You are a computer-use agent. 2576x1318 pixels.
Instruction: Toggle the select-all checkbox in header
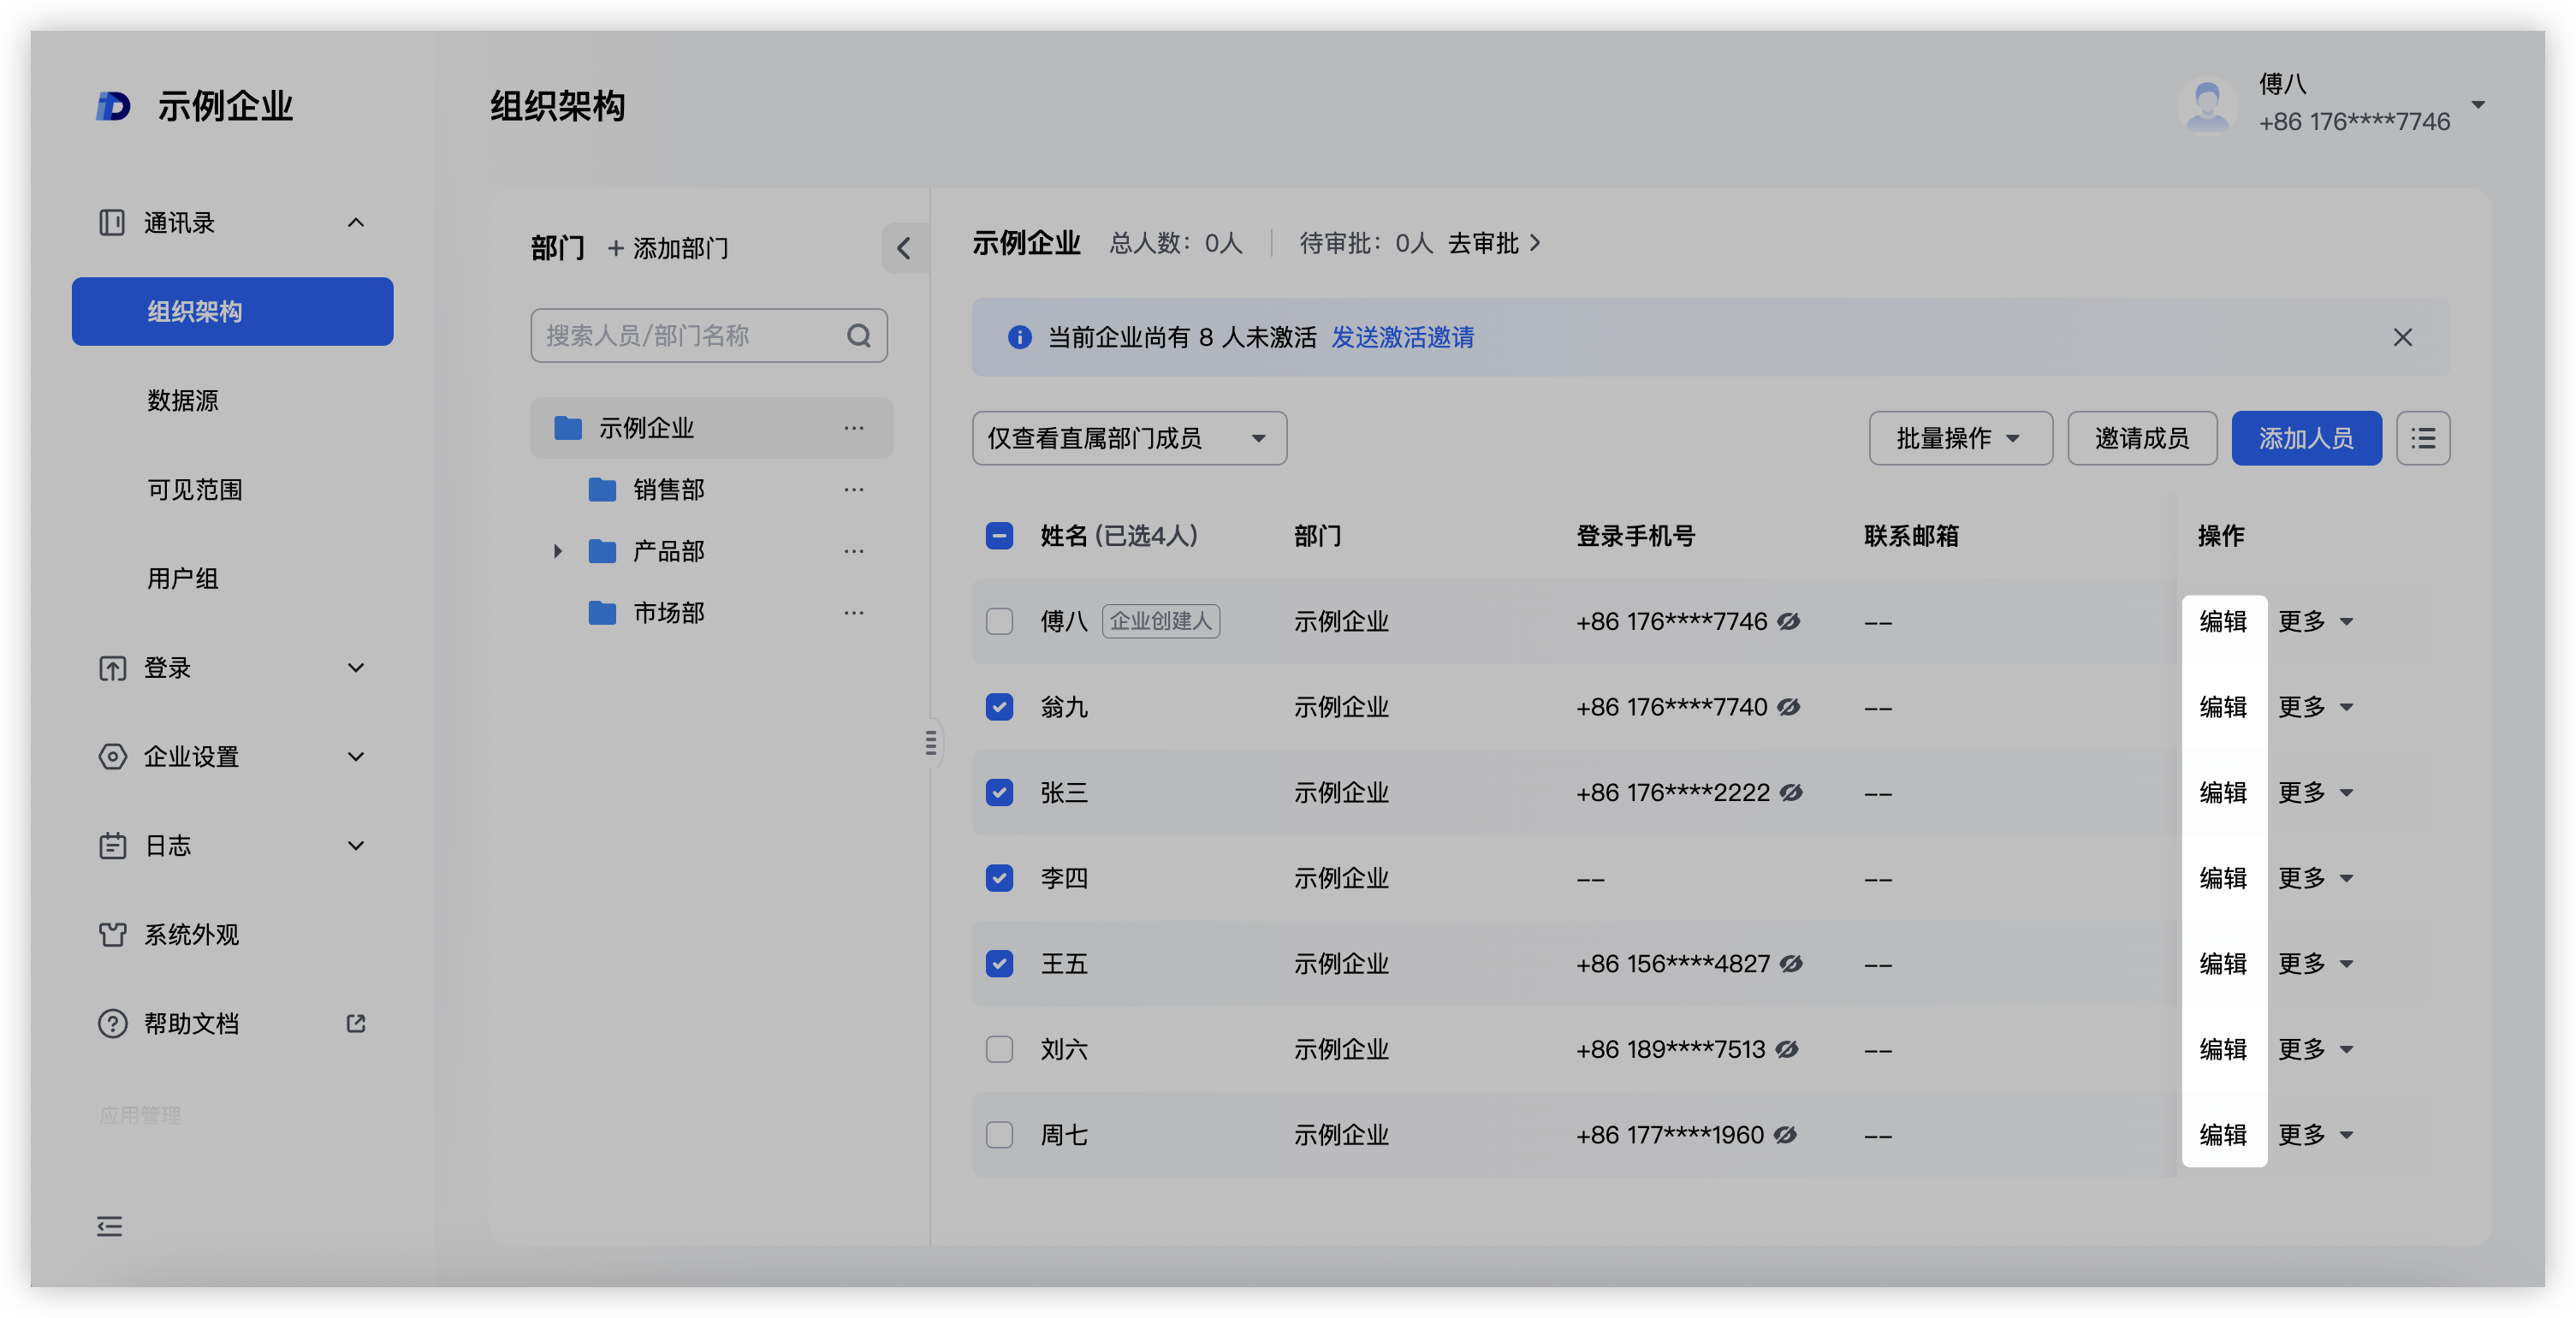999,536
